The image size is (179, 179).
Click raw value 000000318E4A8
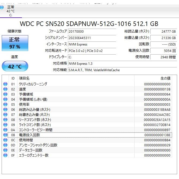coord(157,110)
